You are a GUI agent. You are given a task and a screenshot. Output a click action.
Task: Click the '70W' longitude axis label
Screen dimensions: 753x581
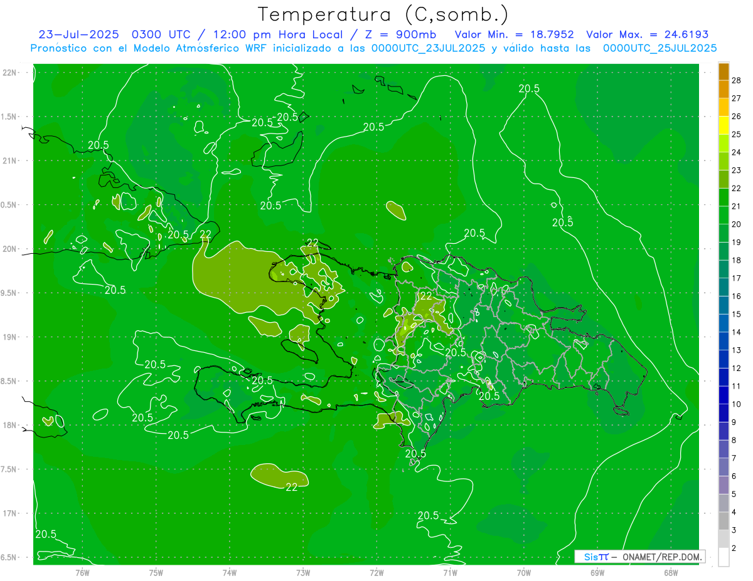[x=523, y=572]
